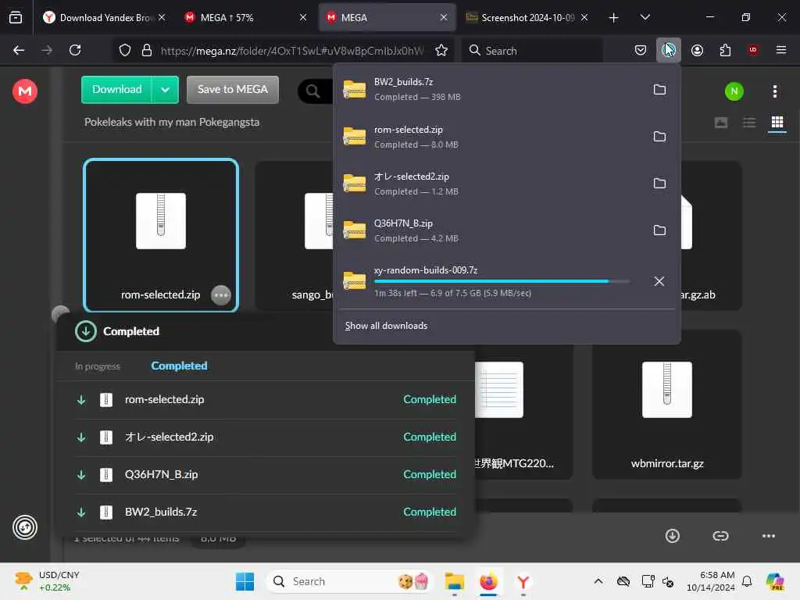
Task: Open the Firefox downloads toolbar icon
Action: coord(669,50)
